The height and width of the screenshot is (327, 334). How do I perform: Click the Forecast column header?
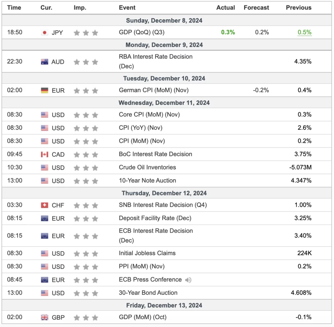click(x=256, y=8)
